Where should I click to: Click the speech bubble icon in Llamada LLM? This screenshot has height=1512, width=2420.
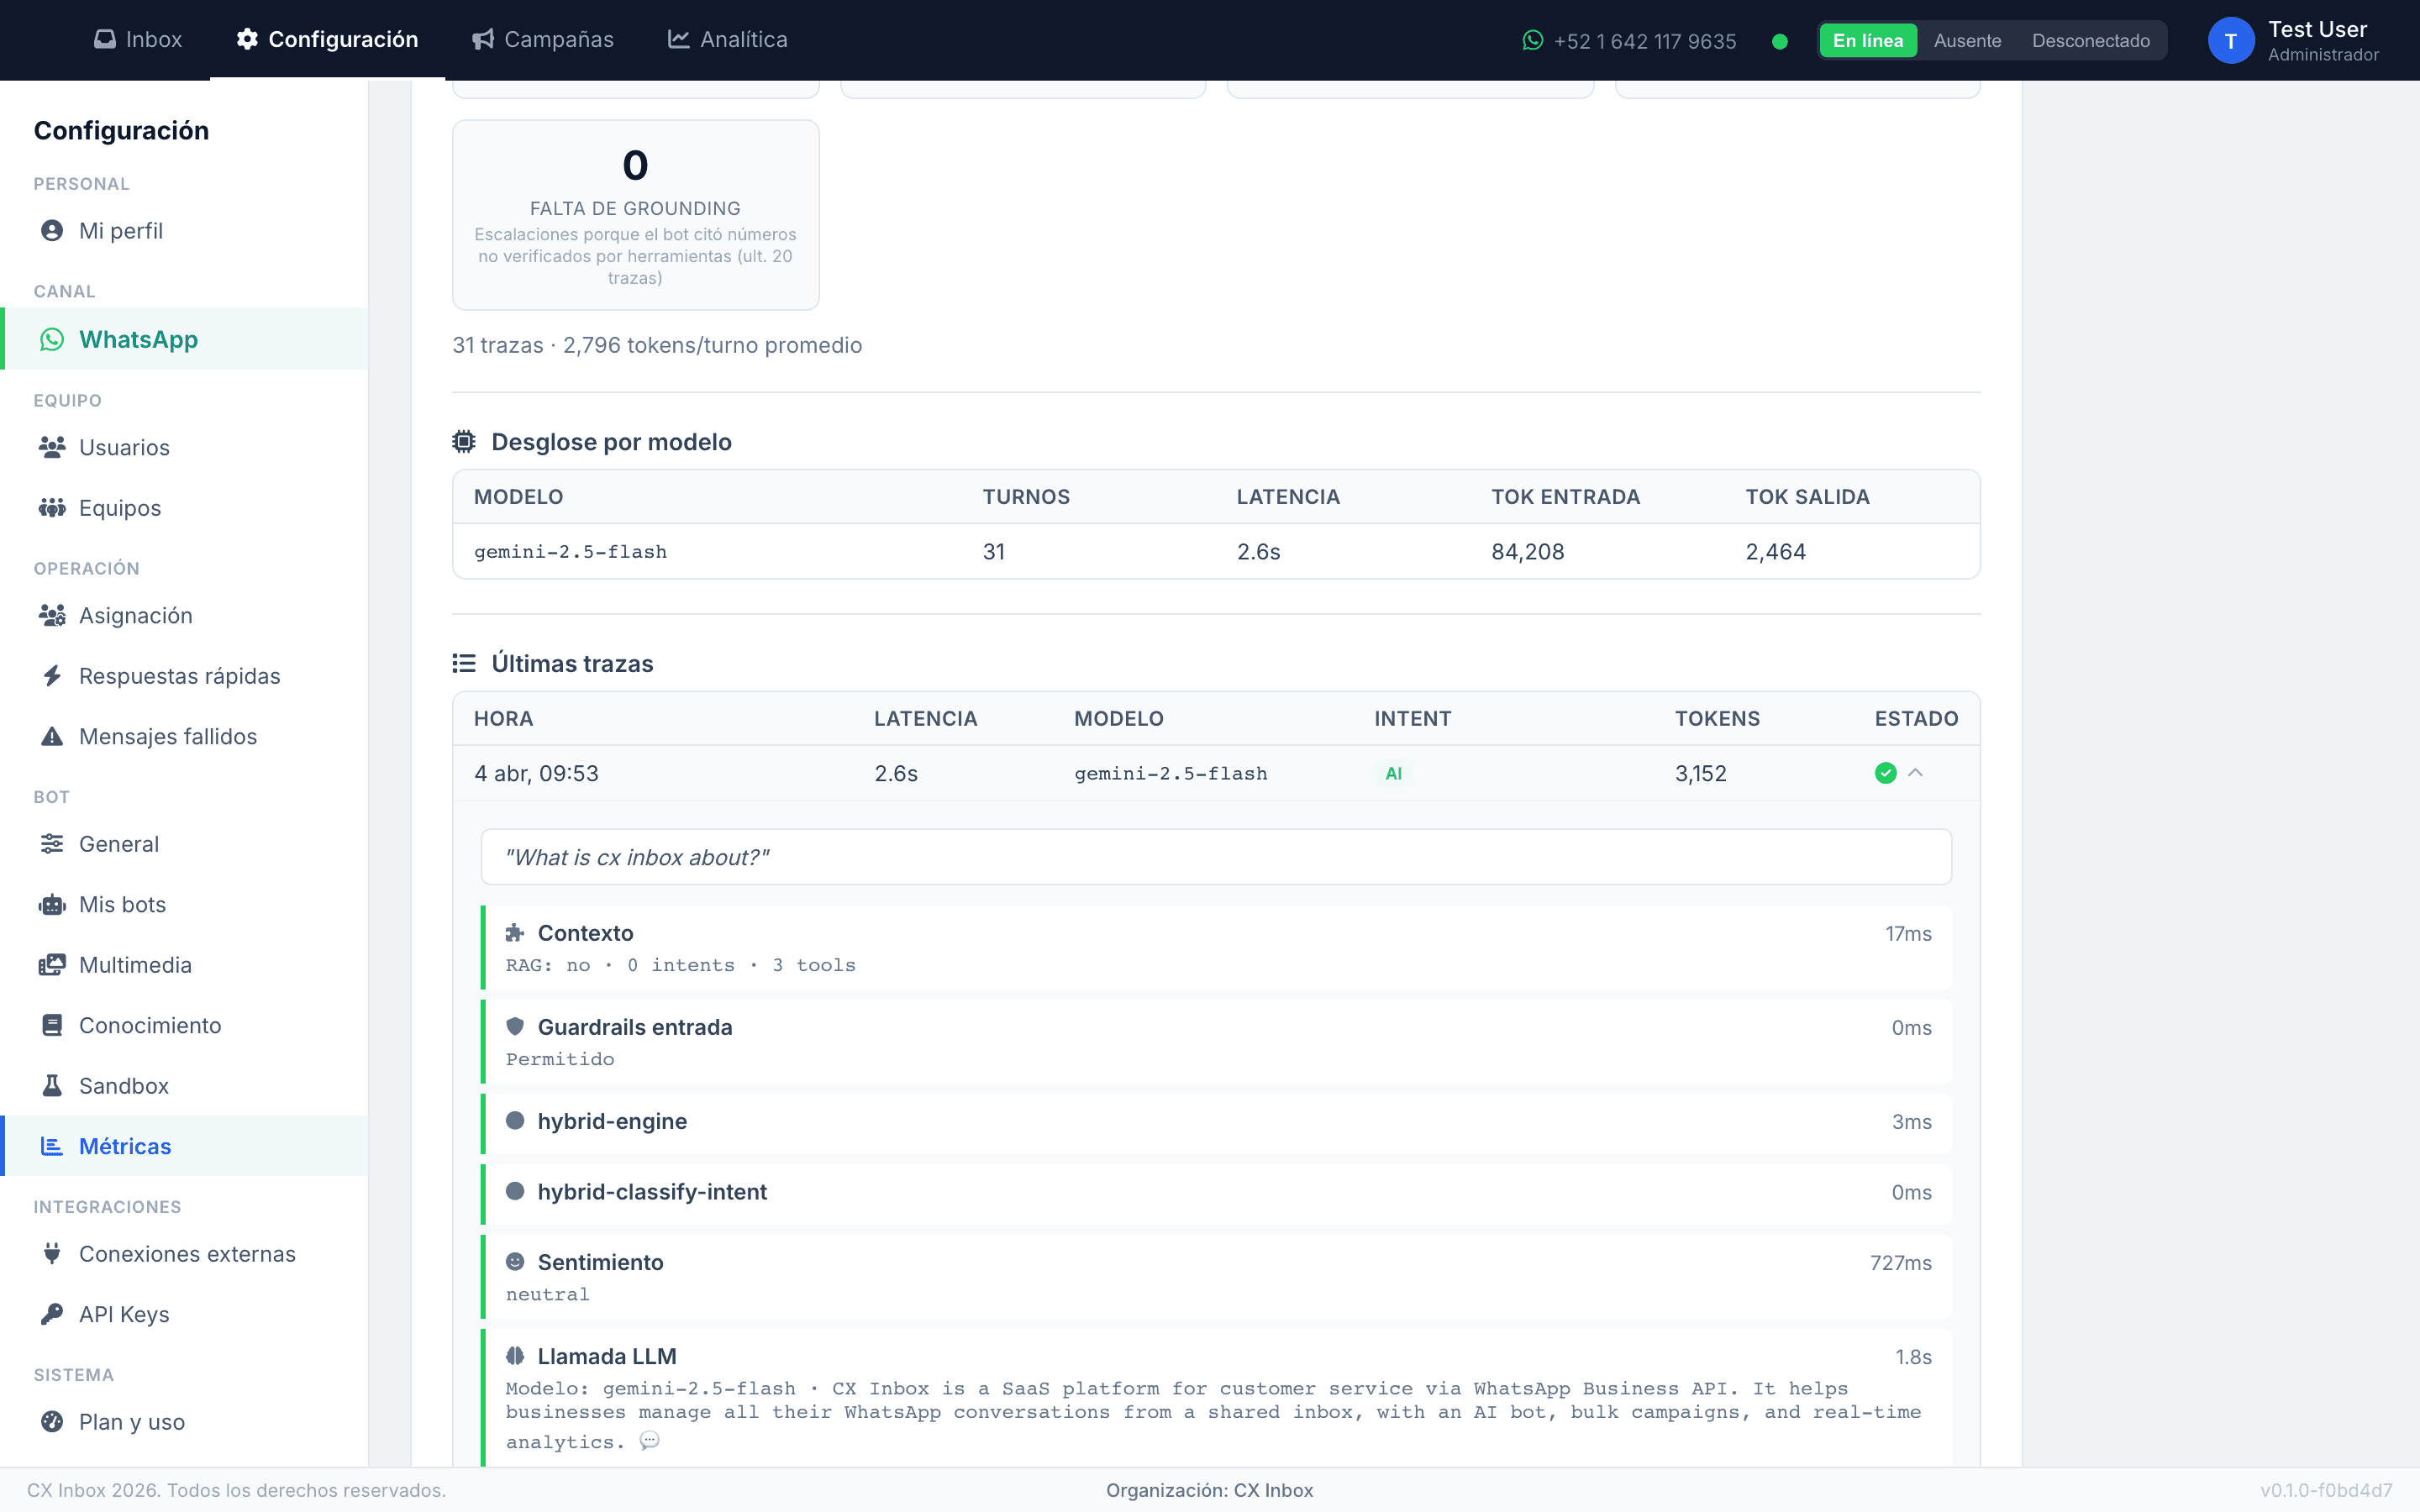[649, 1440]
